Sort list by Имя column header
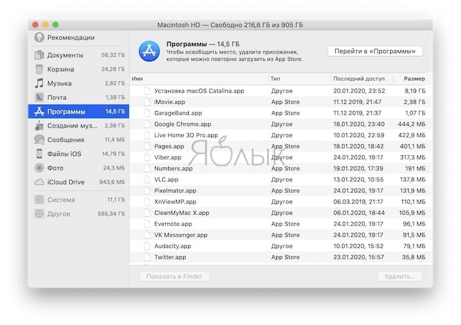Screen dimensions: 461x325 (199, 78)
